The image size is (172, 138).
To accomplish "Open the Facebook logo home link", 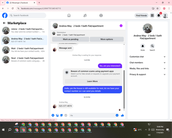I will pyautogui.click(x=5, y=16).
